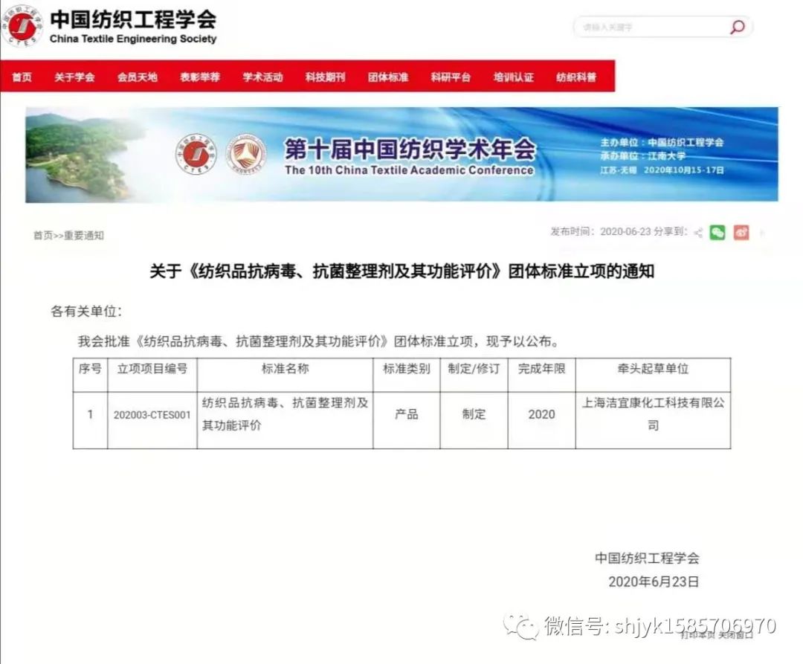
Task: Click the 重要通知 breadcrumb link
Action: point(84,236)
